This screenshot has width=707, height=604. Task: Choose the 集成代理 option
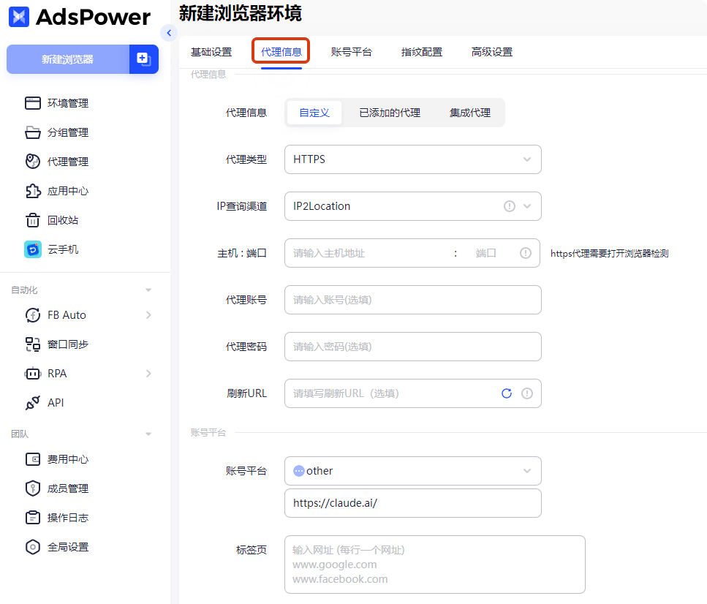pyautogui.click(x=469, y=113)
